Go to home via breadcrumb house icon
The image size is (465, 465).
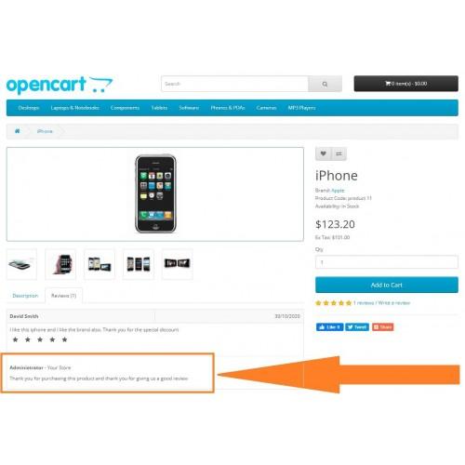pyautogui.click(x=18, y=131)
